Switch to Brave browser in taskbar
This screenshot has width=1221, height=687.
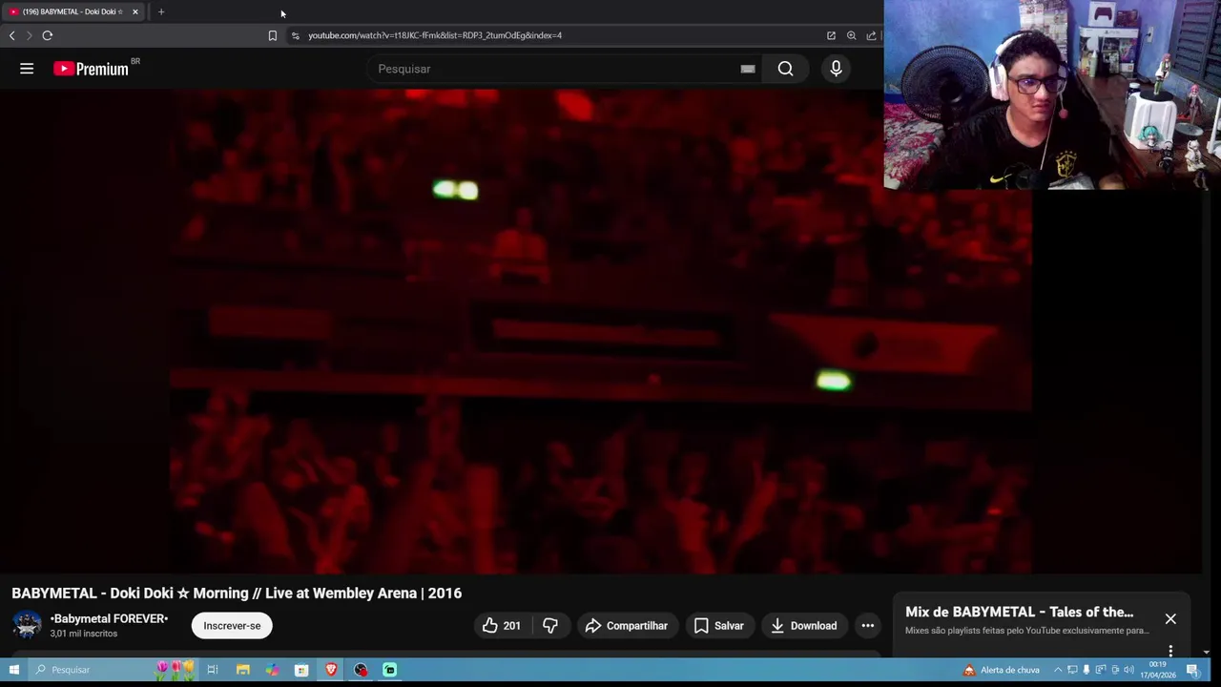pyautogui.click(x=331, y=670)
